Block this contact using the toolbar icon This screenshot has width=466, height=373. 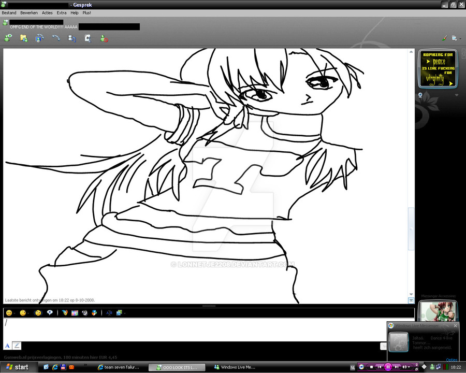pyautogui.click(x=103, y=37)
